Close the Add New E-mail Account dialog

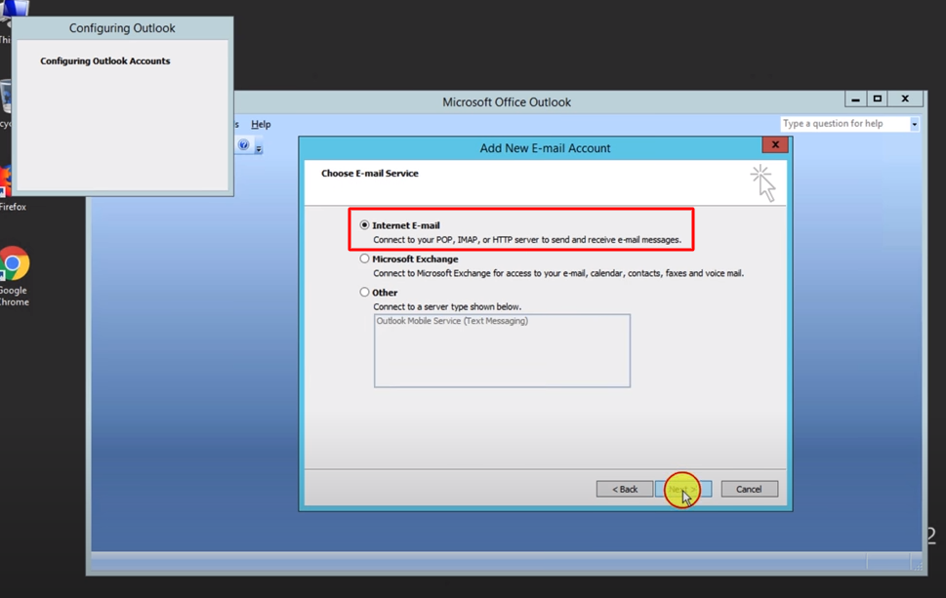(775, 144)
